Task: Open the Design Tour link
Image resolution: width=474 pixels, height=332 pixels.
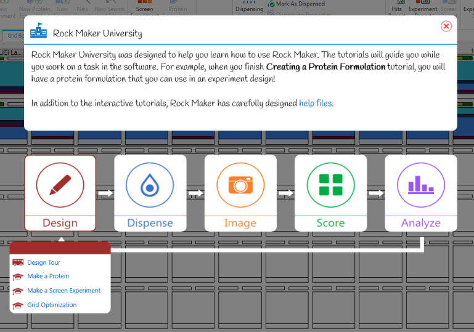Action: pos(44,262)
